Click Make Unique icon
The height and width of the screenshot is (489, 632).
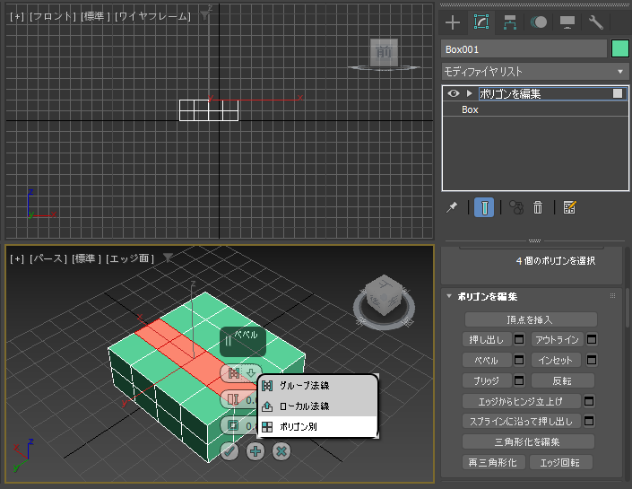[x=516, y=207]
